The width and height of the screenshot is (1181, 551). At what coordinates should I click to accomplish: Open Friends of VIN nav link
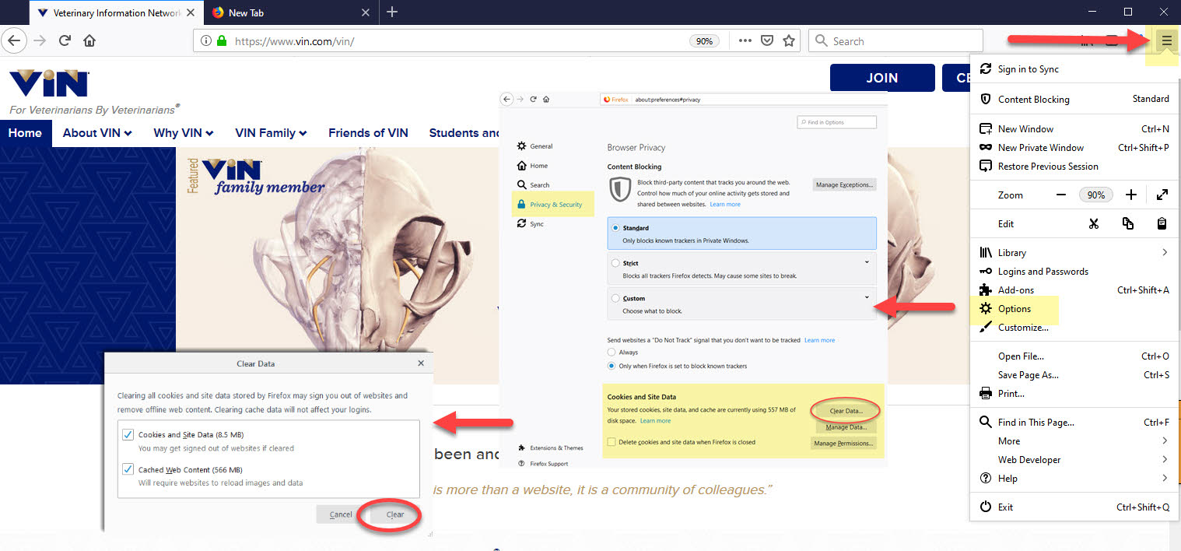[x=368, y=133]
